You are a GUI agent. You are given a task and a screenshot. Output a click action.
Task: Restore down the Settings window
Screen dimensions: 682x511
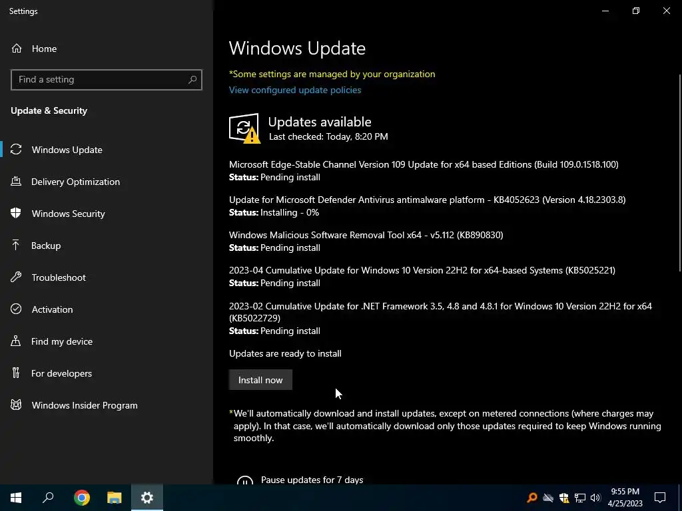pos(636,11)
